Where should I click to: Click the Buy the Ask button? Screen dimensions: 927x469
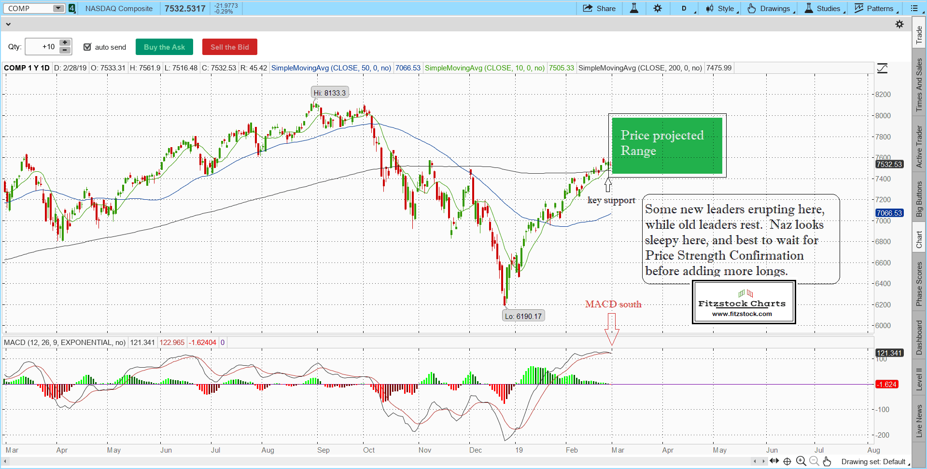164,47
